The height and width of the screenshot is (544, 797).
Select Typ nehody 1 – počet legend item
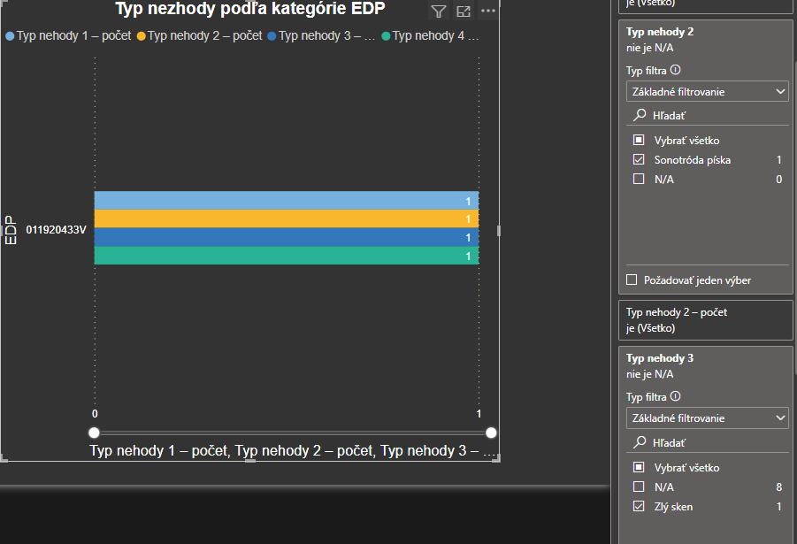(x=69, y=35)
